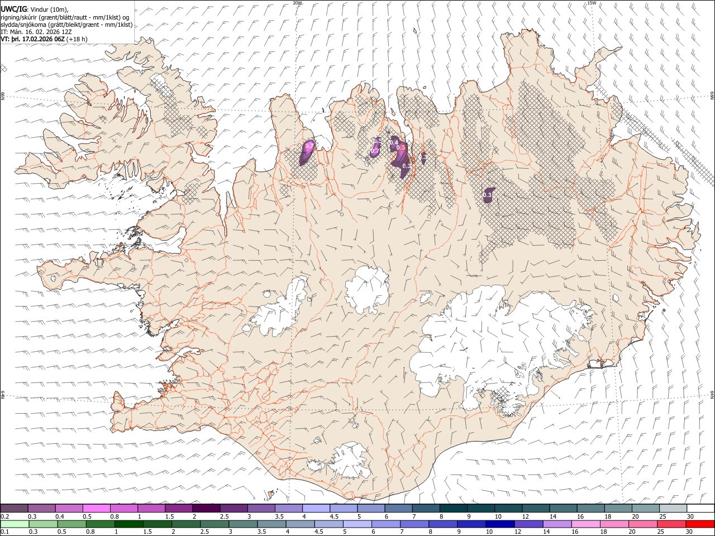
Task: Pick the darkest green 1 swatch, lower scale
Action: [x=128, y=524]
